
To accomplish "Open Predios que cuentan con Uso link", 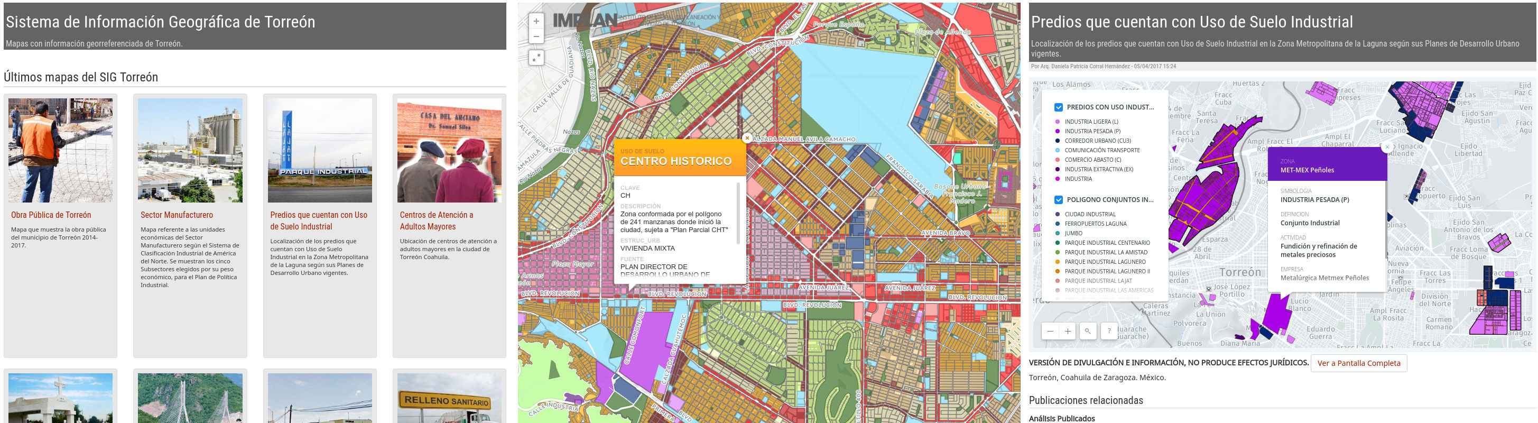I will (319, 221).
